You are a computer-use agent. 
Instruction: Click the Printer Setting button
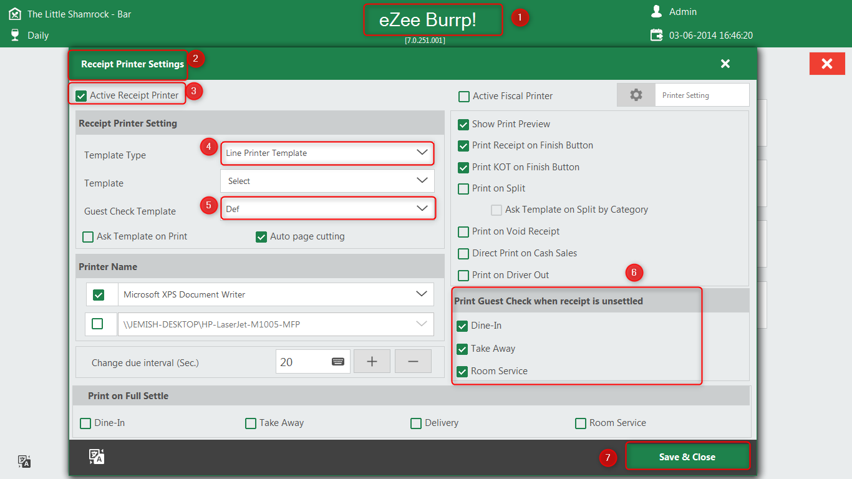tap(683, 95)
